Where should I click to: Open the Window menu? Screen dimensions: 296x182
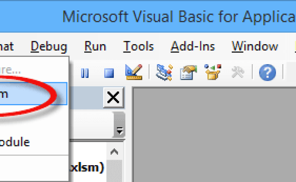255,46
